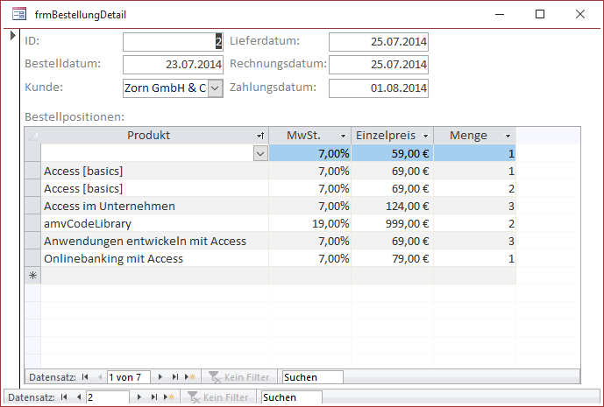Screen dimensions: 604x407
Task: Click the 'Access im Unternehmen' product cell
Action: coord(155,207)
